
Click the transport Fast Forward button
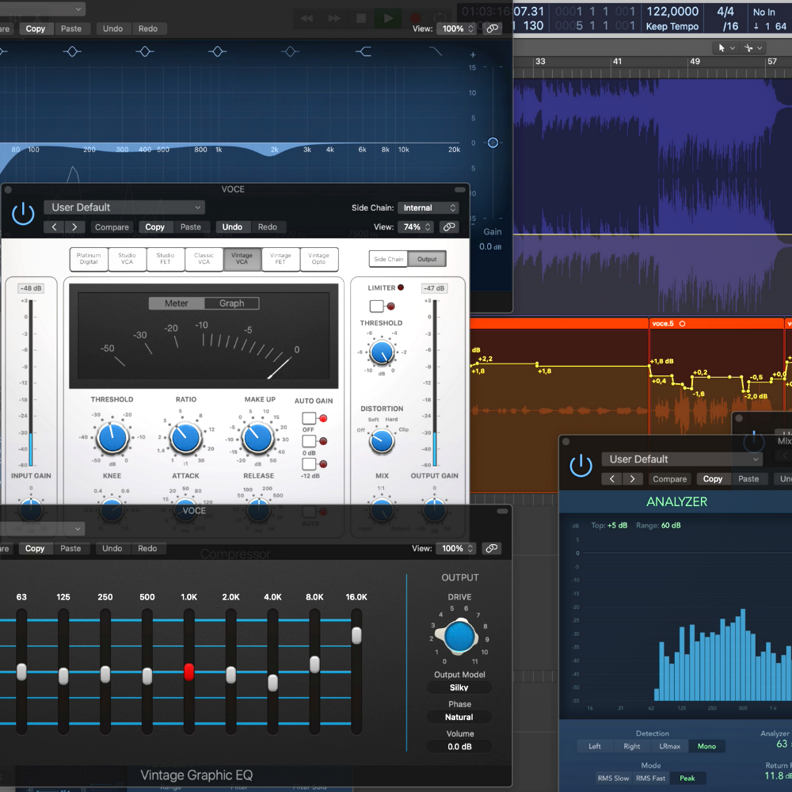[334, 18]
